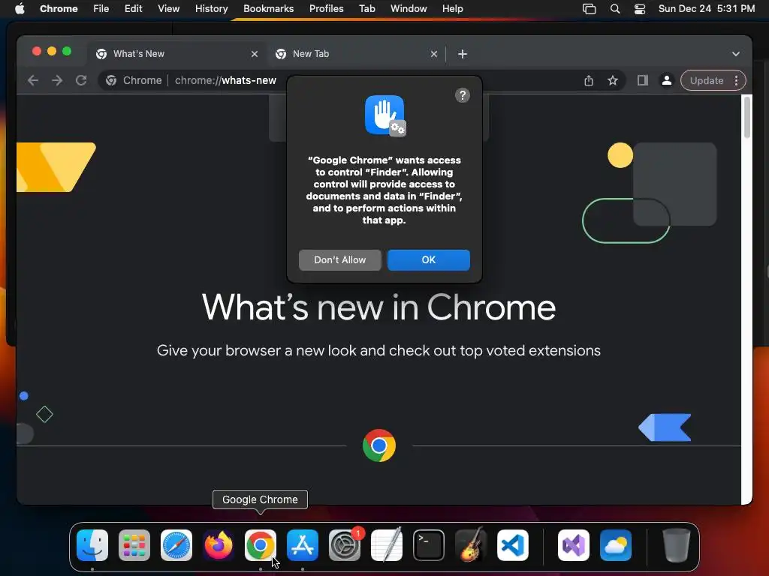The image size is (769, 576).
Task: Click the Google Chrome Dock icon
Action: click(x=261, y=545)
